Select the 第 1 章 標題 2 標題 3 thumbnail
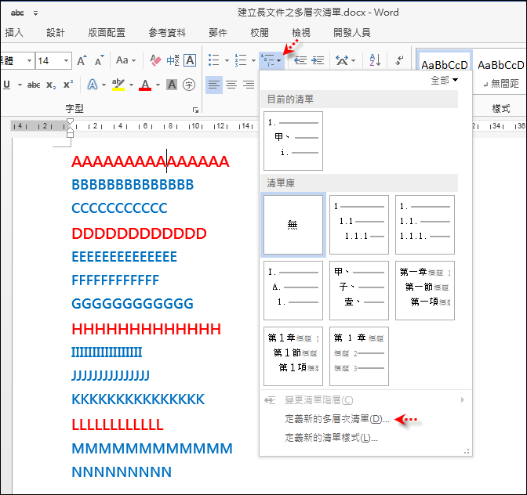 tap(359, 356)
